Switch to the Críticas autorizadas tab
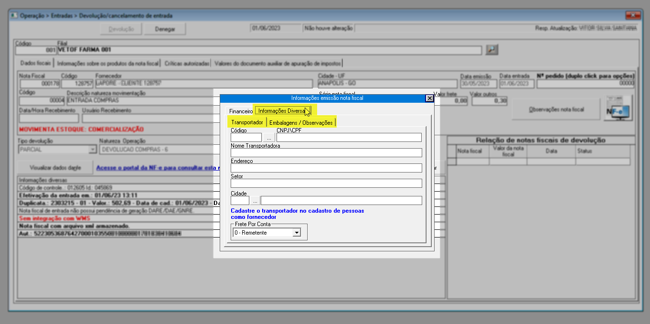 187,63
